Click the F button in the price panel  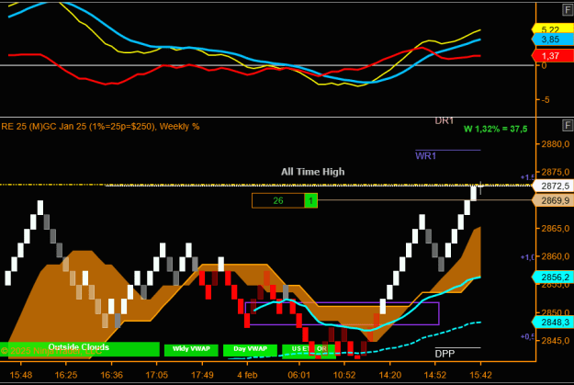(568, 126)
